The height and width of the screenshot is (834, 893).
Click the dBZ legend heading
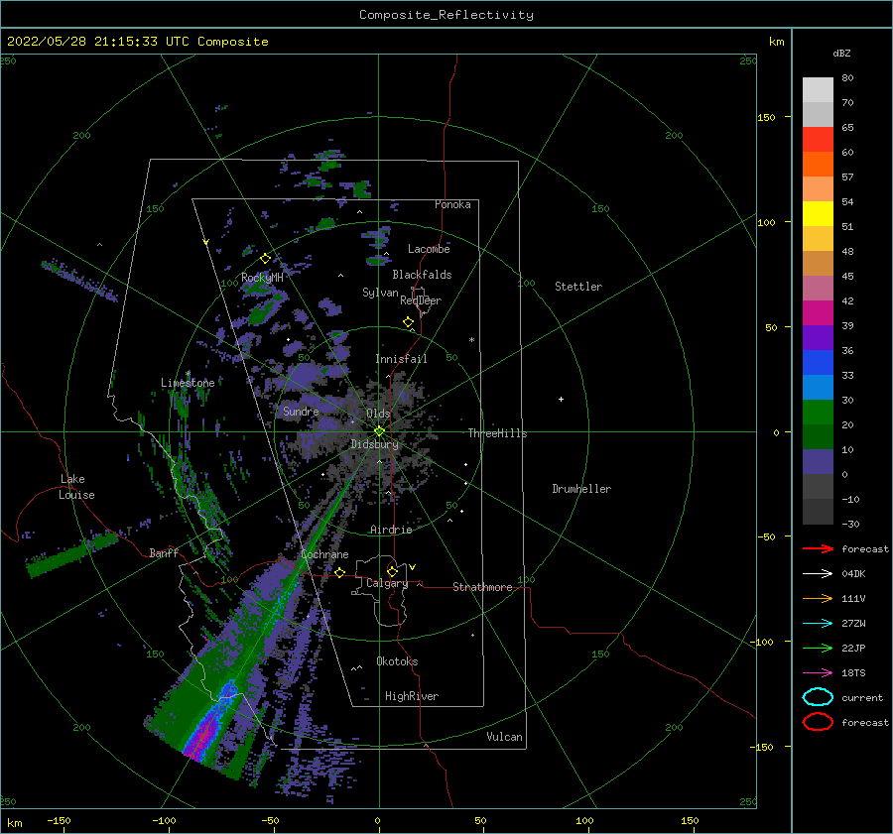point(841,53)
